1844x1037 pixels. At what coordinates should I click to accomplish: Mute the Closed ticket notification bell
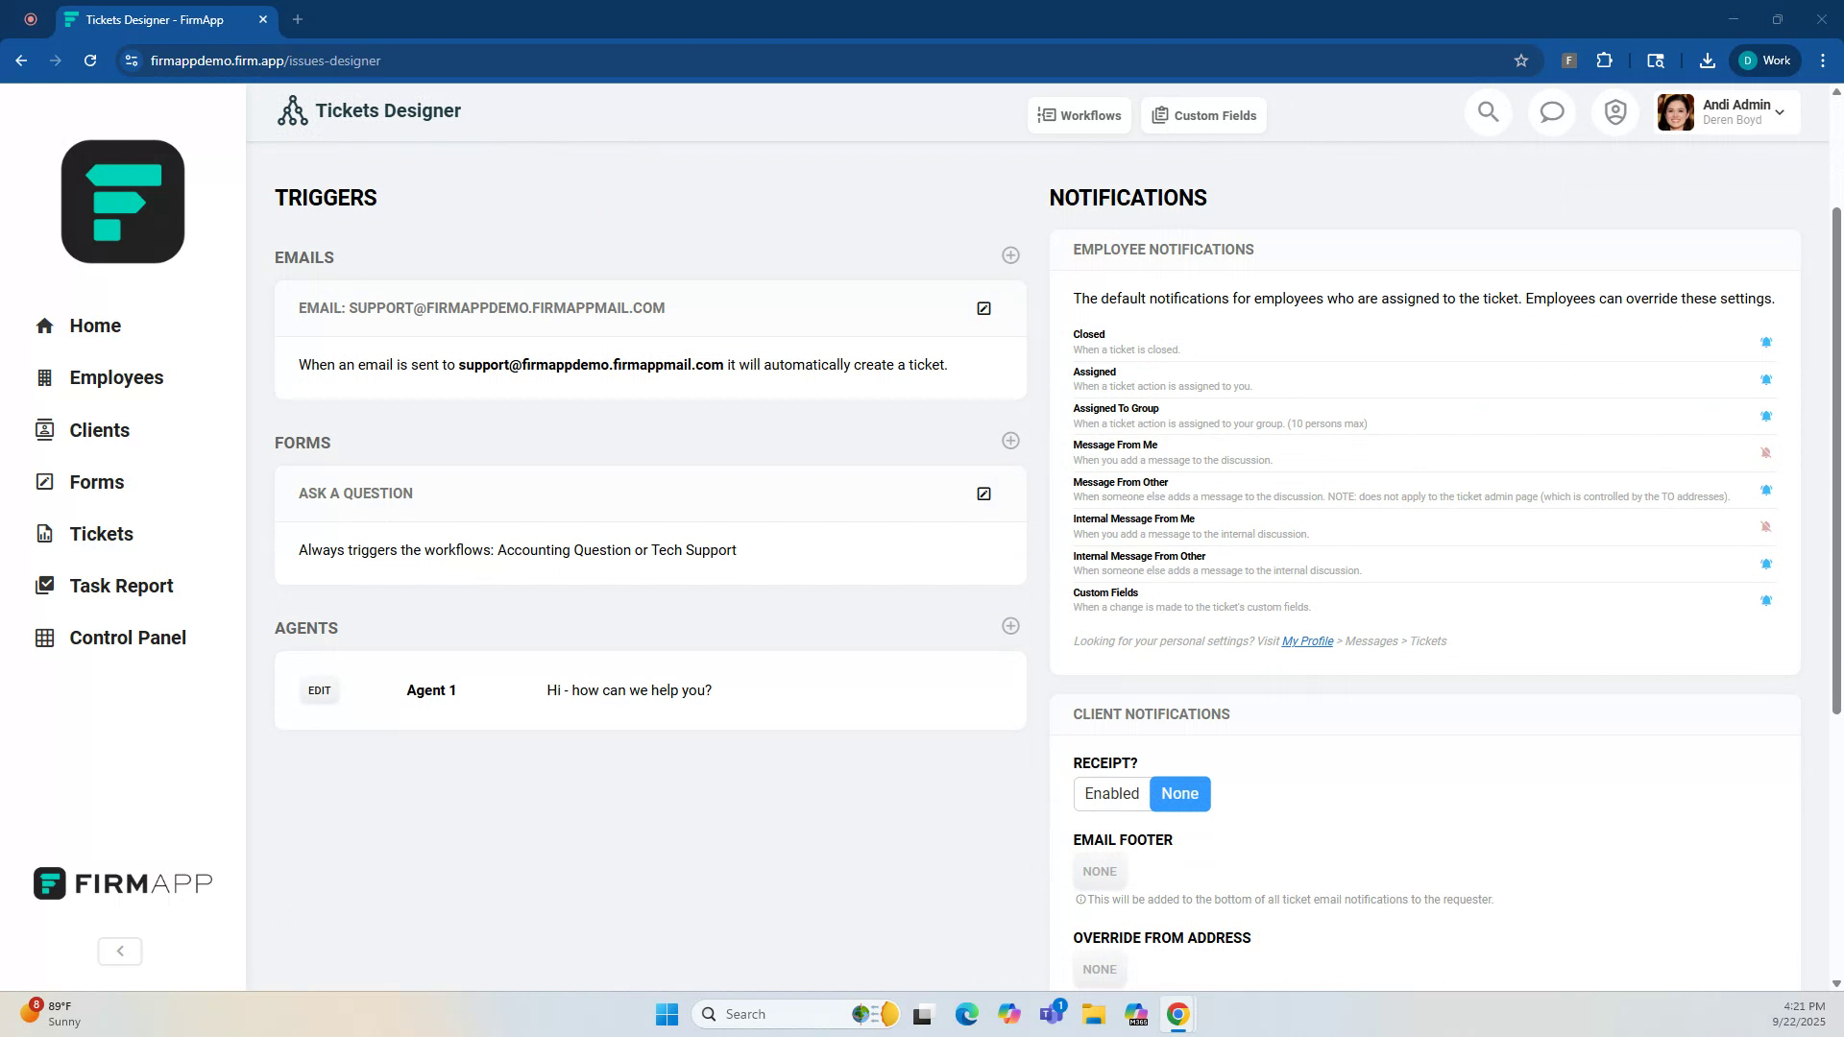pos(1766,341)
